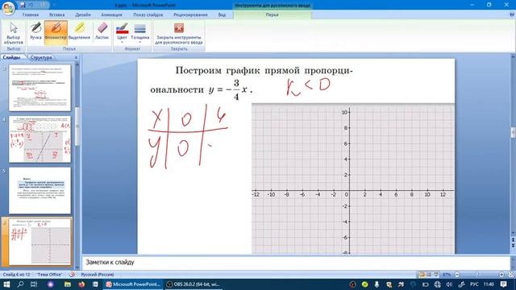Click the Тема Office theme label
This screenshot has height=290, width=516.
pos(50,274)
